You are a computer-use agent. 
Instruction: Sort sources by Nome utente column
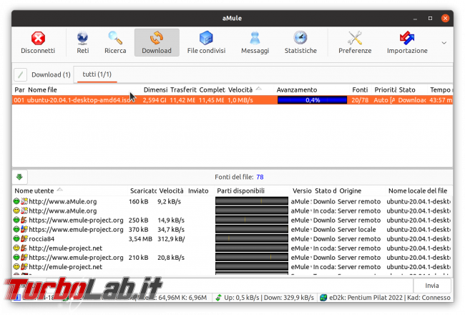[34, 190]
